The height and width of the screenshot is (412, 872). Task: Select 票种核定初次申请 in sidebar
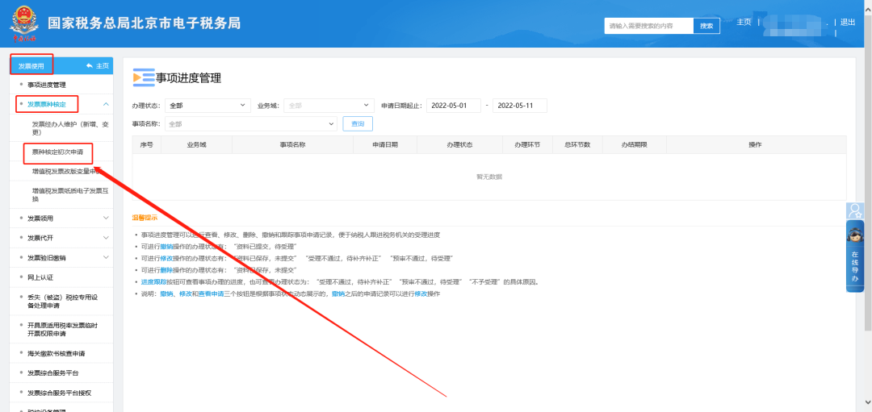[57, 152]
